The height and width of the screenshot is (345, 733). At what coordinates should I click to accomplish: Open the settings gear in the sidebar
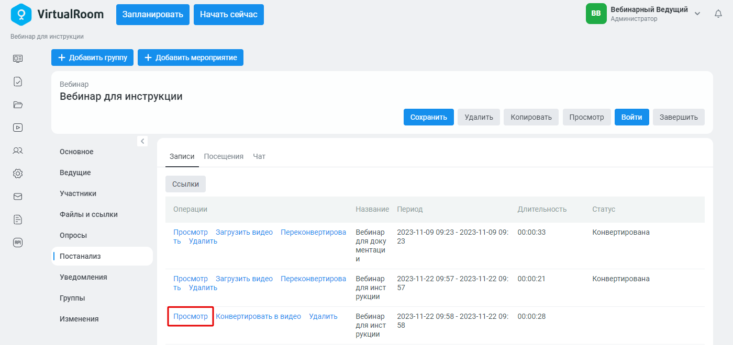(18, 174)
